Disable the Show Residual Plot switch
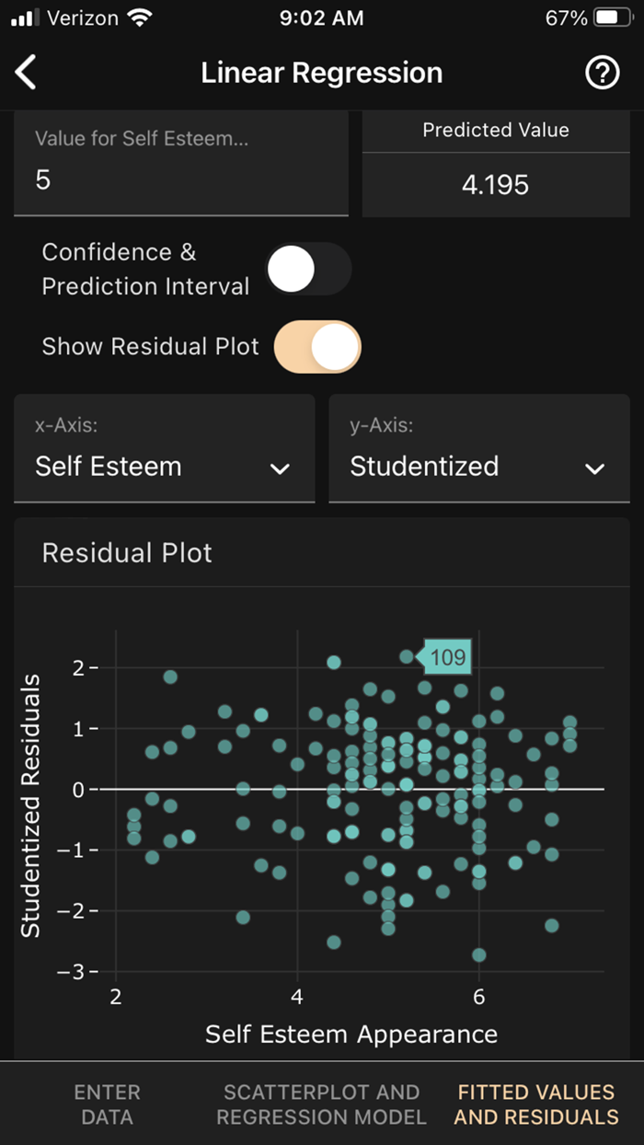 316,346
